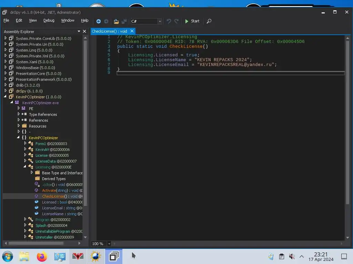Screen dimensions: 353x264
Task: Click the muted volume tray icon
Action: coord(292,256)
